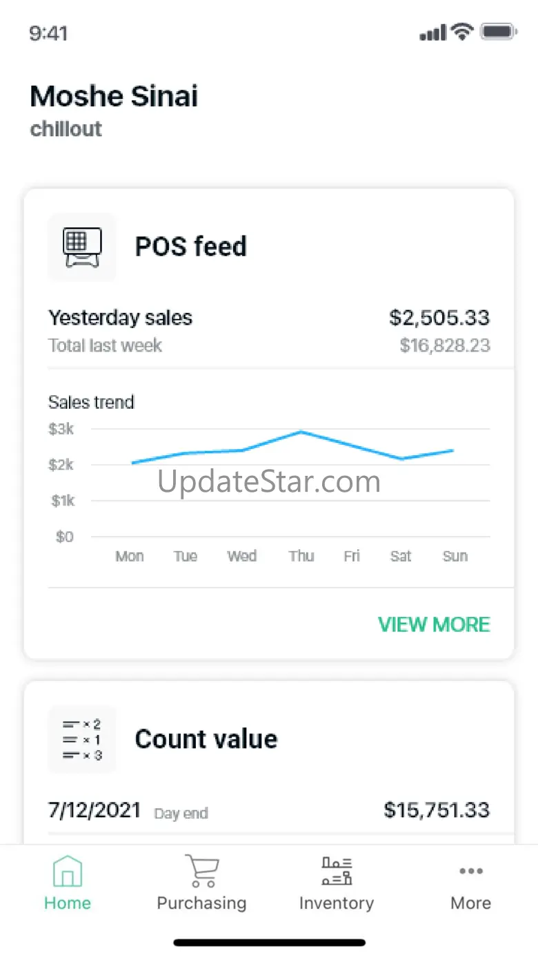Select the Purchasing tab label
Viewport: 538px width, 958px height.
point(201,903)
